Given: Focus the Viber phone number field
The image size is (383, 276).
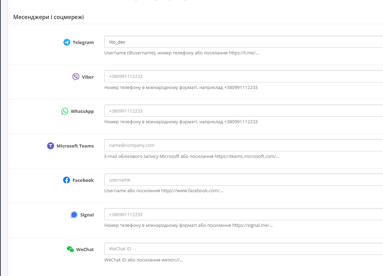Looking at the screenshot, I should [x=244, y=77].
